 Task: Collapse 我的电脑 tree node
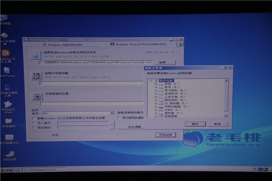pos(151,81)
